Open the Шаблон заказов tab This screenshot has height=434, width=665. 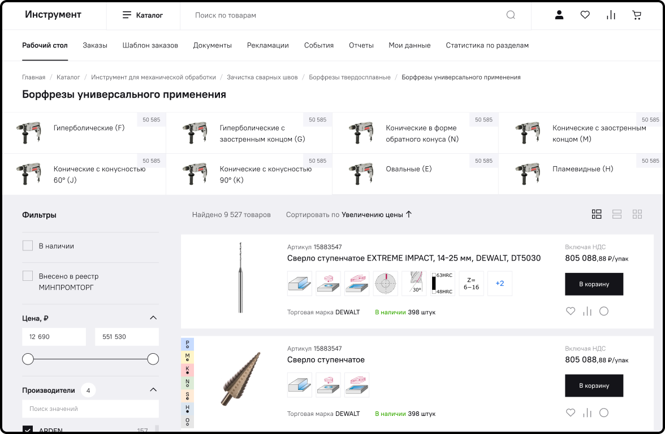point(150,45)
